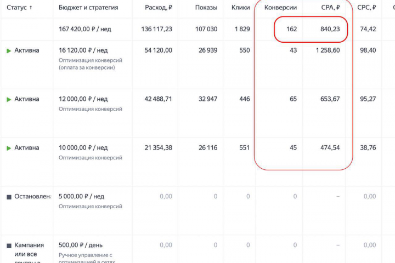Click green play icon for 12 000,00 campaign

coord(9,99)
